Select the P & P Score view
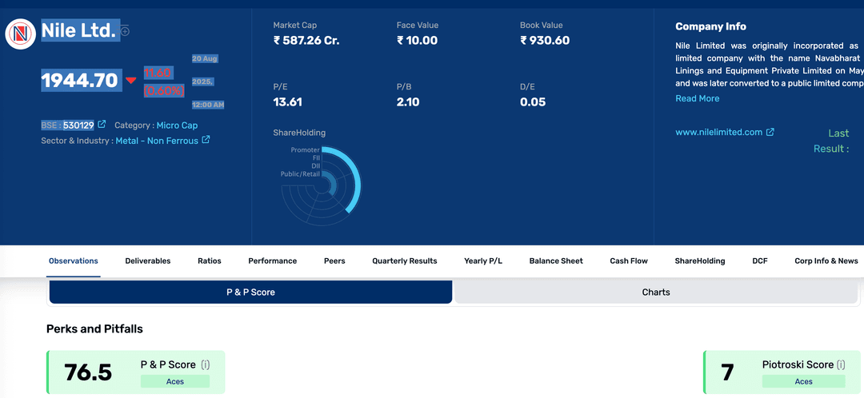864x398 pixels. pyautogui.click(x=250, y=293)
